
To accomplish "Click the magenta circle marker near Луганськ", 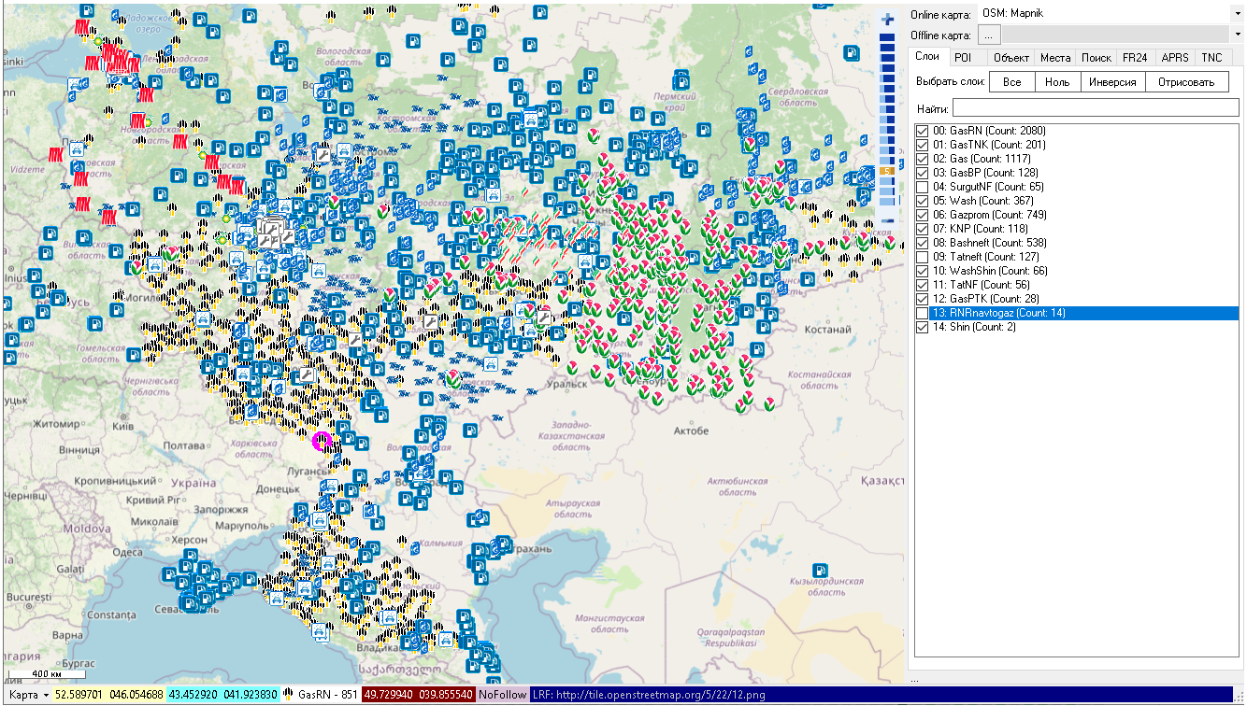I will click(322, 441).
